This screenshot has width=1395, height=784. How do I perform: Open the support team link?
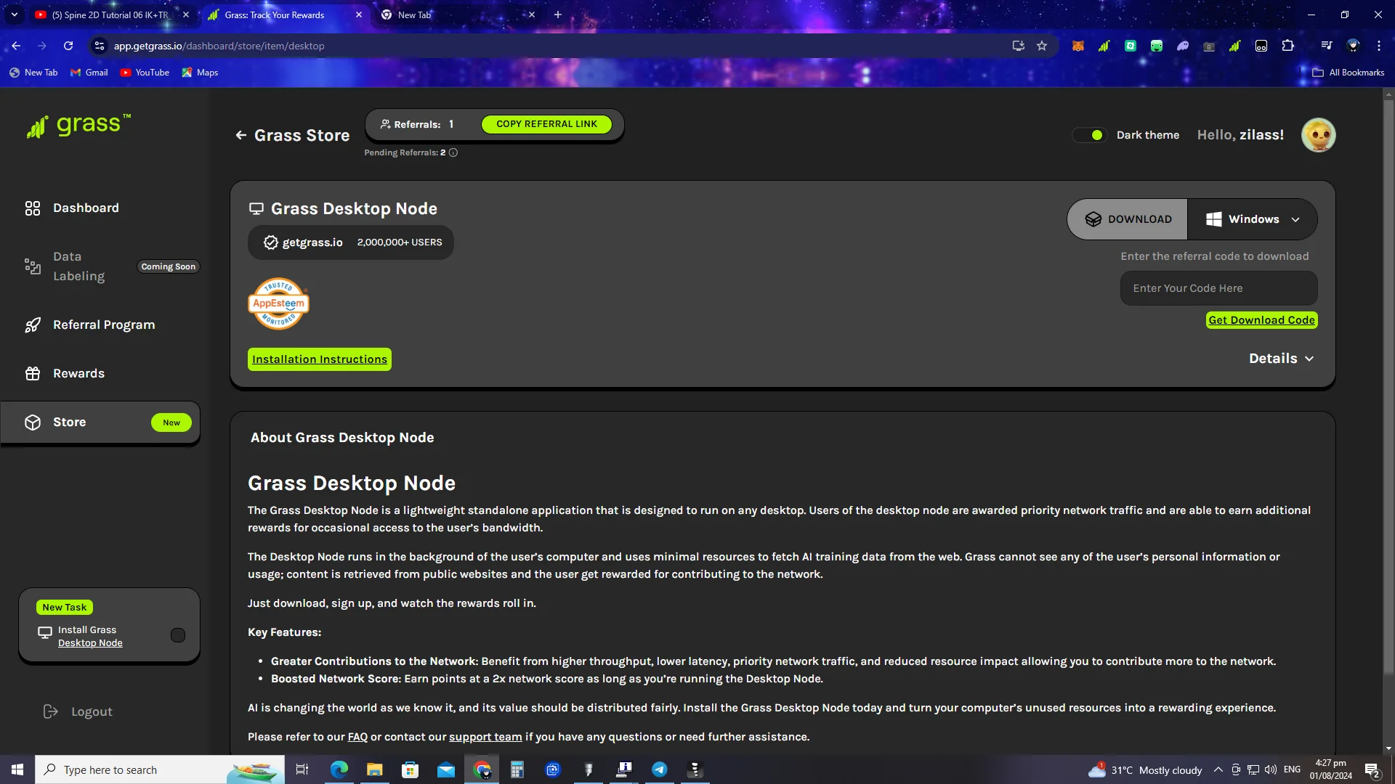click(x=485, y=737)
